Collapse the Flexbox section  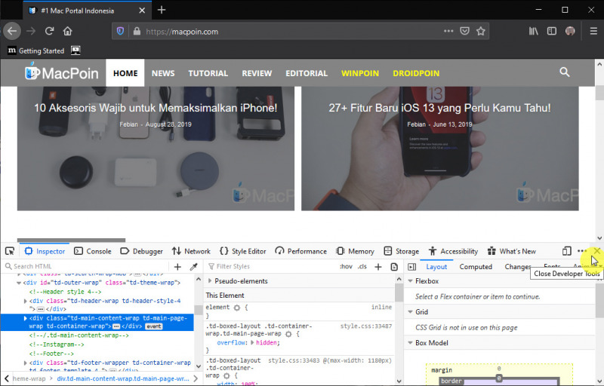point(410,281)
